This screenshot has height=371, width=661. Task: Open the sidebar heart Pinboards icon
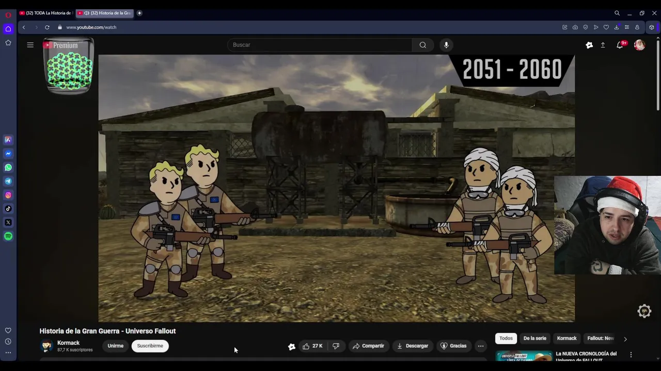pos(8,330)
